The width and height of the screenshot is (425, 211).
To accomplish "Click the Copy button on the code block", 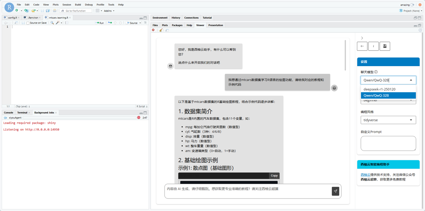I will click(x=274, y=176).
